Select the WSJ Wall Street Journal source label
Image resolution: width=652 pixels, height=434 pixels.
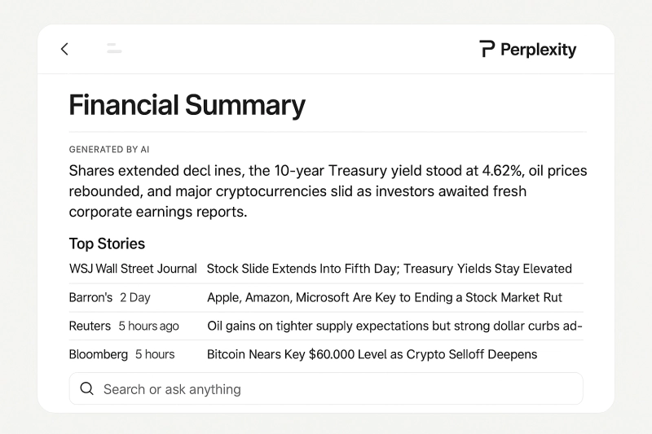click(133, 269)
